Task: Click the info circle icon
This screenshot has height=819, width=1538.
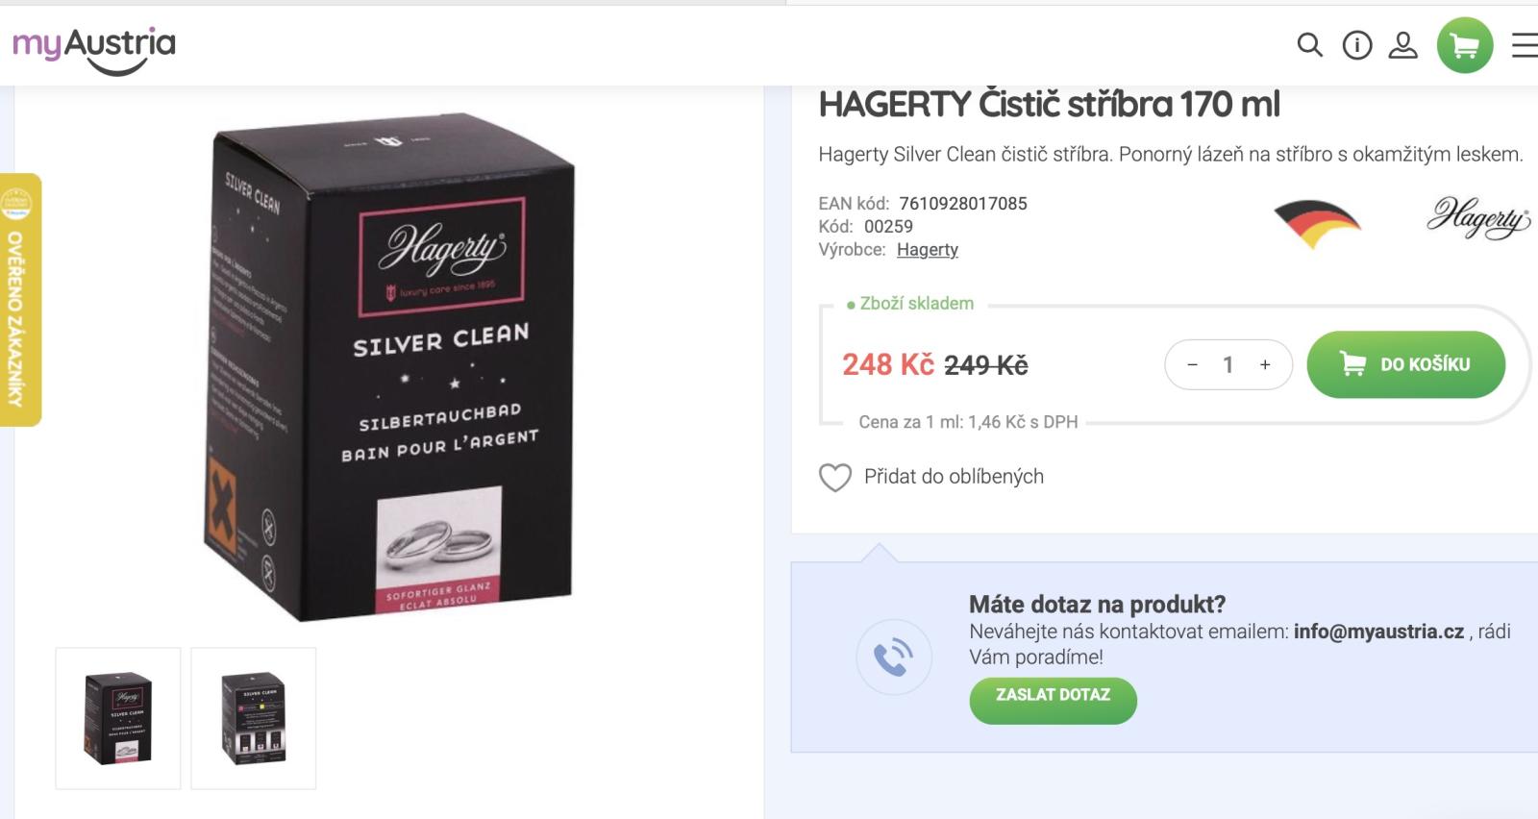Action: coord(1357,45)
